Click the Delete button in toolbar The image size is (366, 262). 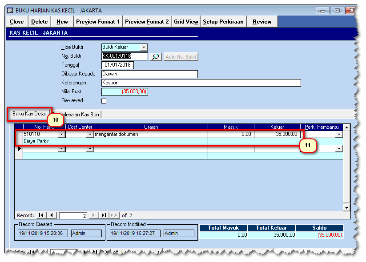[40, 22]
